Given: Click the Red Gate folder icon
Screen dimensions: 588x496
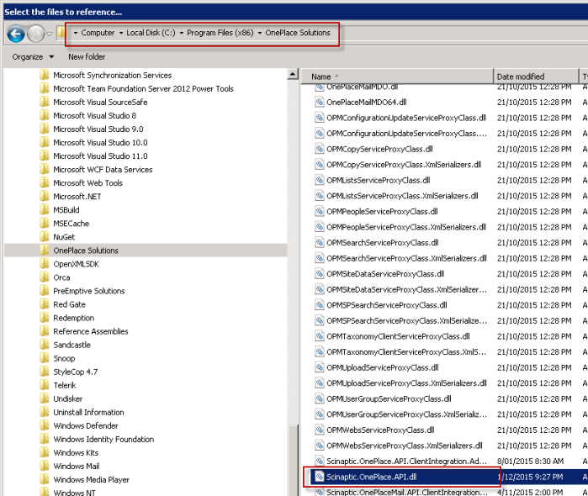Looking at the screenshot, I should pyautogui.click(x=45, y=304).
